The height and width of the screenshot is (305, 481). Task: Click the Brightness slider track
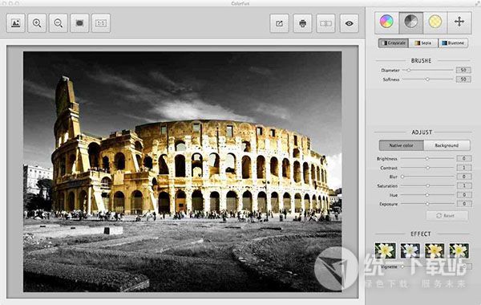pos(427,158)
